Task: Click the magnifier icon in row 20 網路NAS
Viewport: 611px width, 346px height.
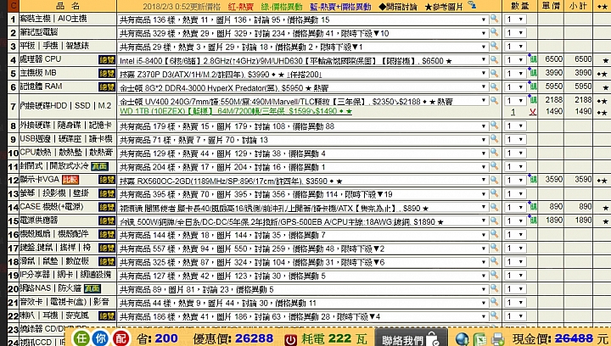Action: pyautogui.click(x=494, y=288)
